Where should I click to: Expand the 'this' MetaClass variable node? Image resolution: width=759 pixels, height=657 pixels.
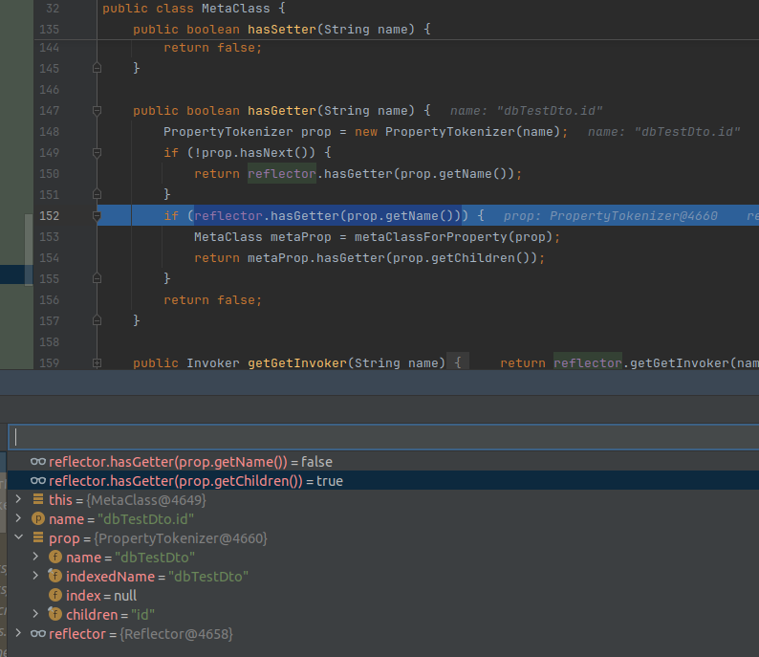click(x=18, y=499)
